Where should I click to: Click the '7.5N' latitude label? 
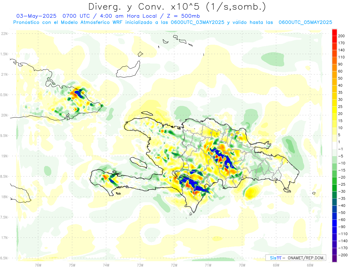pyautogui.click(x=4, y=217)
